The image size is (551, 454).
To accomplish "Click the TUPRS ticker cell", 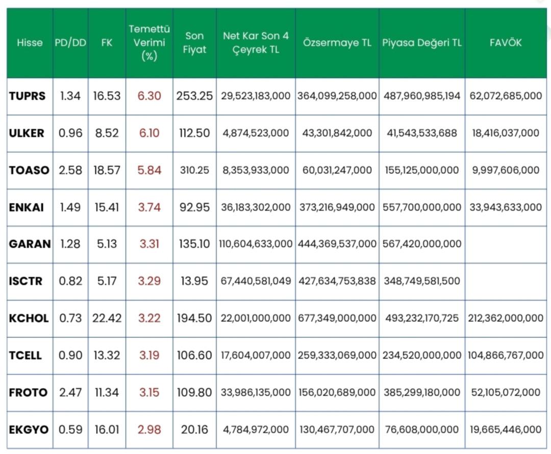I will (x=28, y=96).
